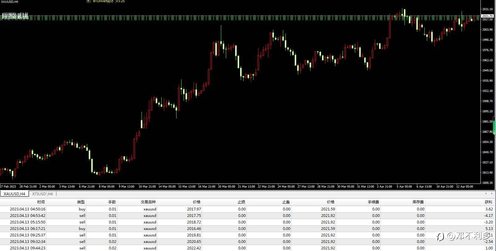Sort by 交易品种 column header

(x=148, y=202)
